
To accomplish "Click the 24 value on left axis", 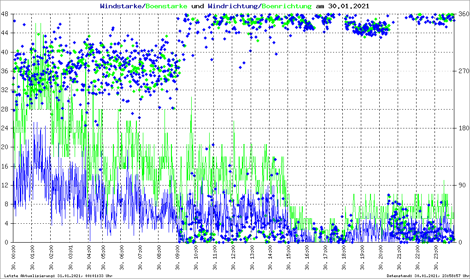I will (5, 128).
